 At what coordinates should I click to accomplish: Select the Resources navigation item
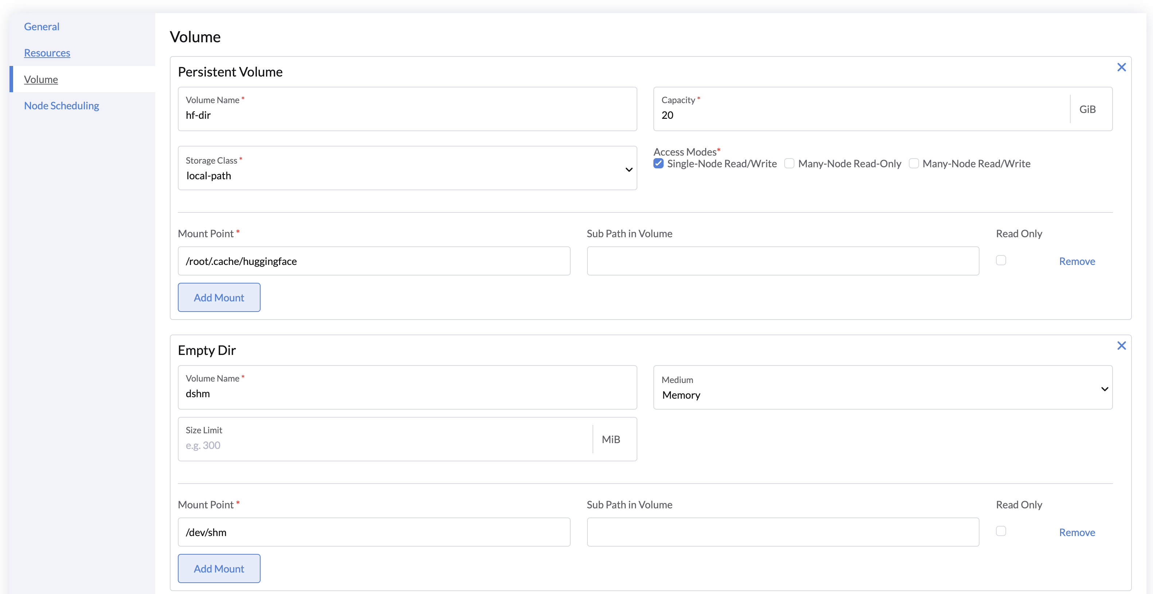[47, 51]
